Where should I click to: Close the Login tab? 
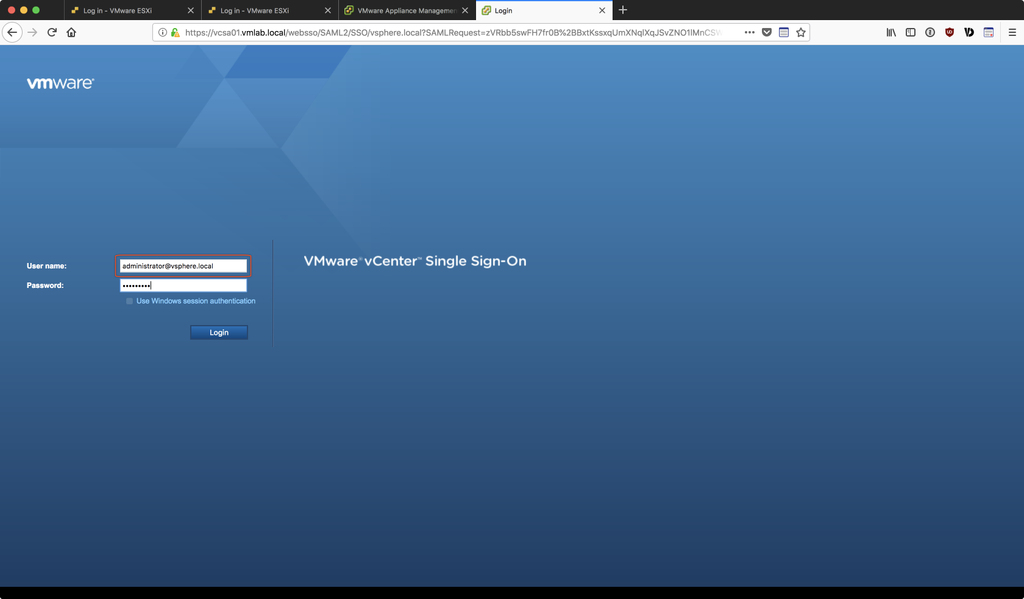tap(602, 10)
